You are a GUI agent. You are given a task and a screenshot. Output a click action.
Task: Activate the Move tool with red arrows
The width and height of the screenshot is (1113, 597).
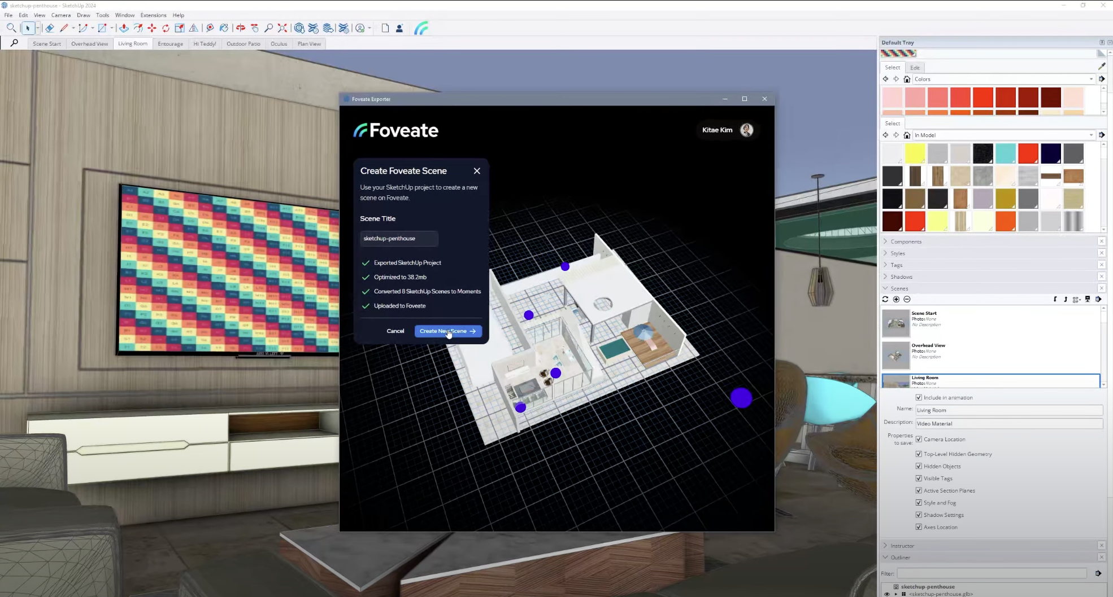tap(152, 28)
